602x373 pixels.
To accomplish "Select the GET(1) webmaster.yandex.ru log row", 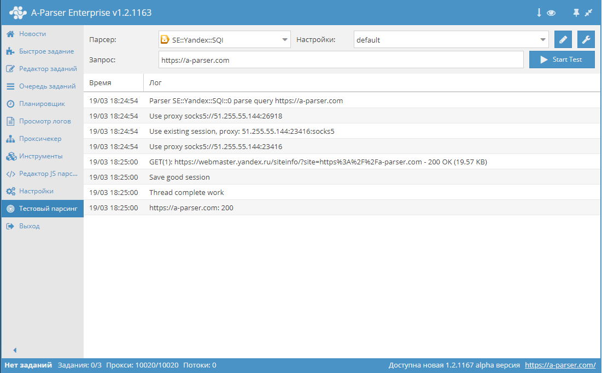I will 342,162.
